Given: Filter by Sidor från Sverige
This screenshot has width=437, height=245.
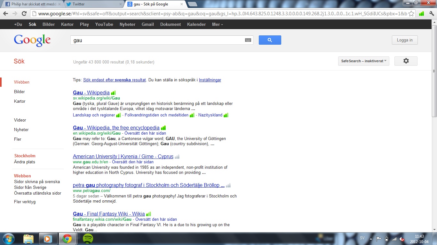Looking at the screenshot, I should pos(30,187).
